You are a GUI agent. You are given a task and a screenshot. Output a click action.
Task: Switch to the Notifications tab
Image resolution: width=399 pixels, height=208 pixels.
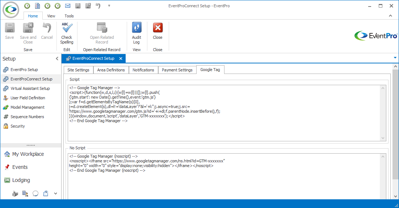point(143,70)
